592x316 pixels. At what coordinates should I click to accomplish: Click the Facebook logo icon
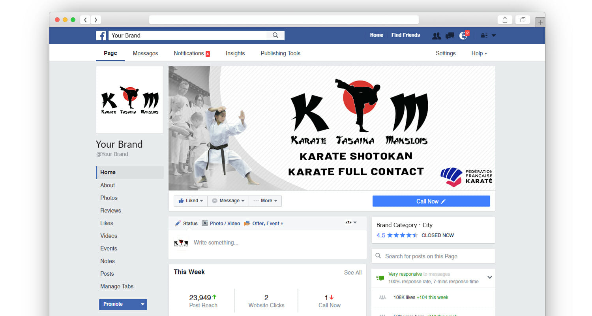point(101,36)
